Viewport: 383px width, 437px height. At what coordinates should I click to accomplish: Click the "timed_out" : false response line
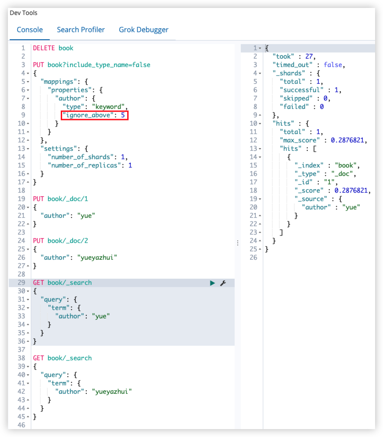click(x=309, y=65)
